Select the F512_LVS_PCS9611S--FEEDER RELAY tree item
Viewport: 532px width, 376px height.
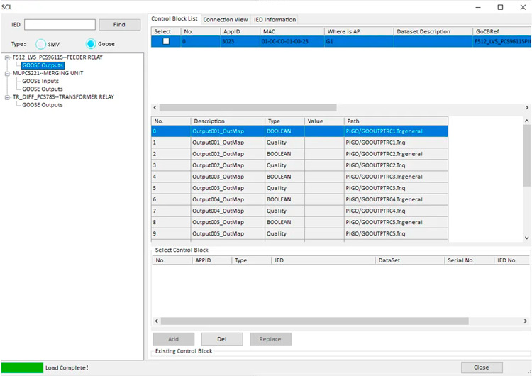point(57,57)
